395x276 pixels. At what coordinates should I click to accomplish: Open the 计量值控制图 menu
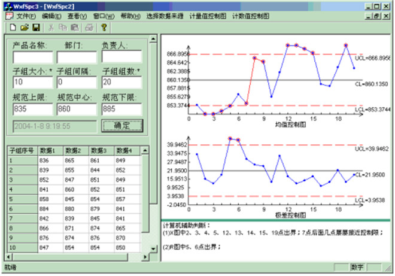208,16
